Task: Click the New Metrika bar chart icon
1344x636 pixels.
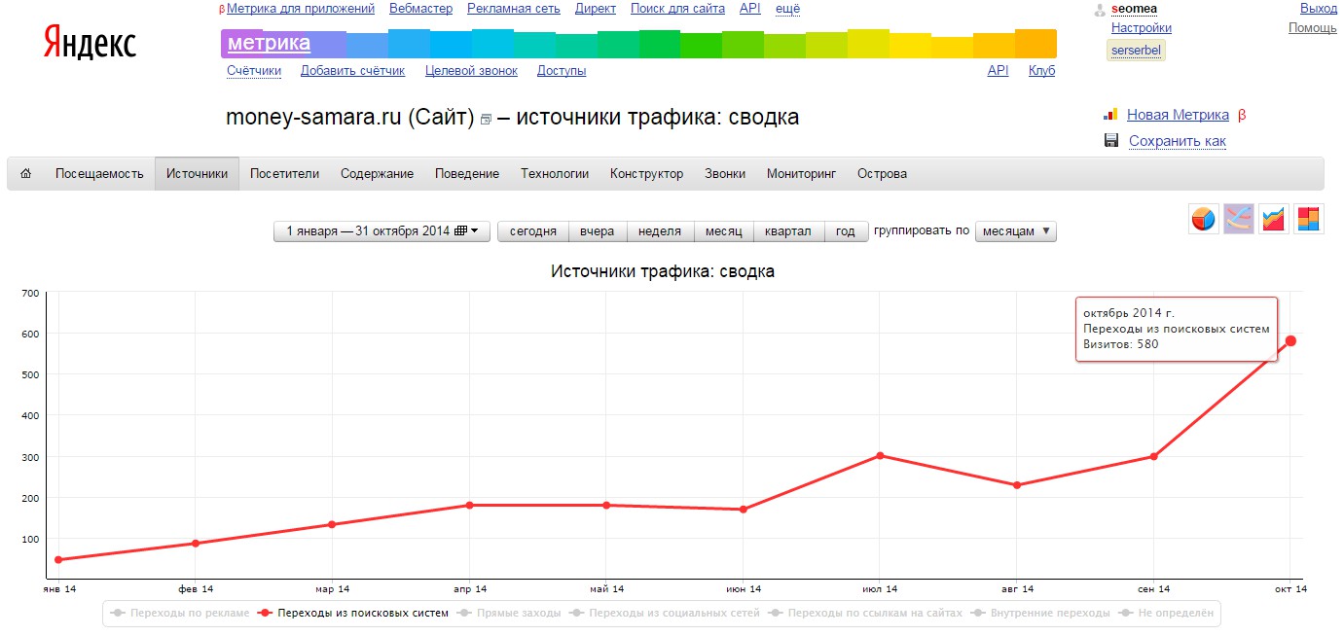Action: tap(1110, 115)
